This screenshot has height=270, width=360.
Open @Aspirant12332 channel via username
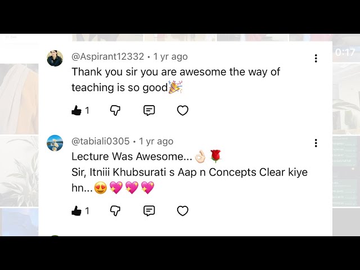click(107, 56)
